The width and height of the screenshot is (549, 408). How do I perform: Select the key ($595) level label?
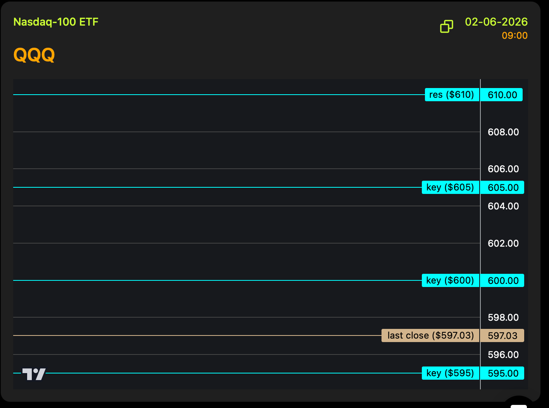click(450, 373)
